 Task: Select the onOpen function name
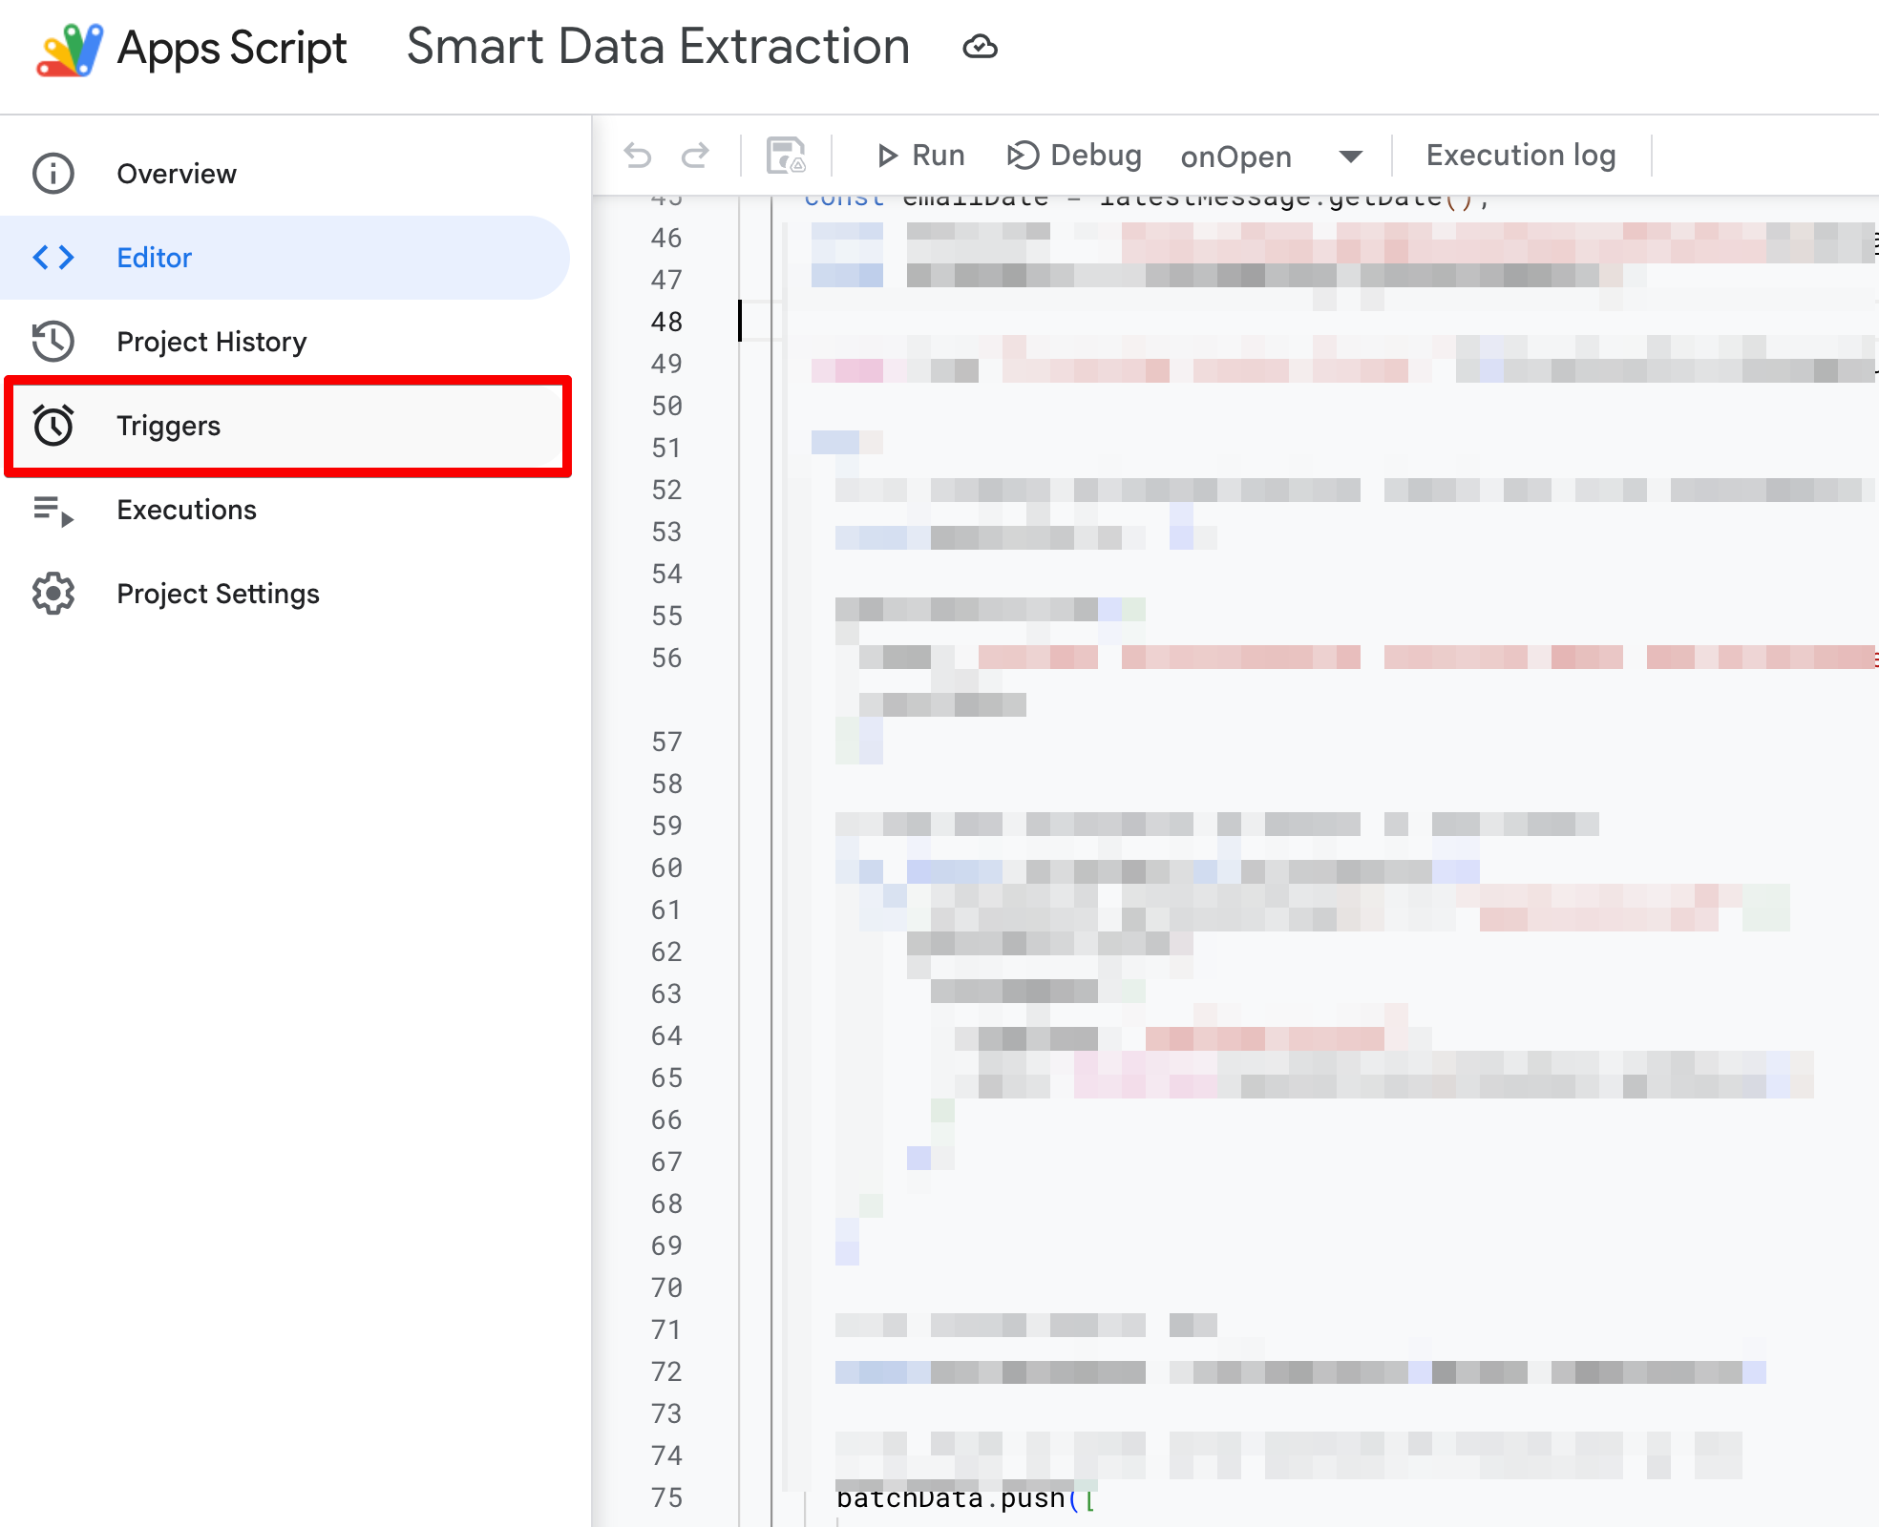1235,157
